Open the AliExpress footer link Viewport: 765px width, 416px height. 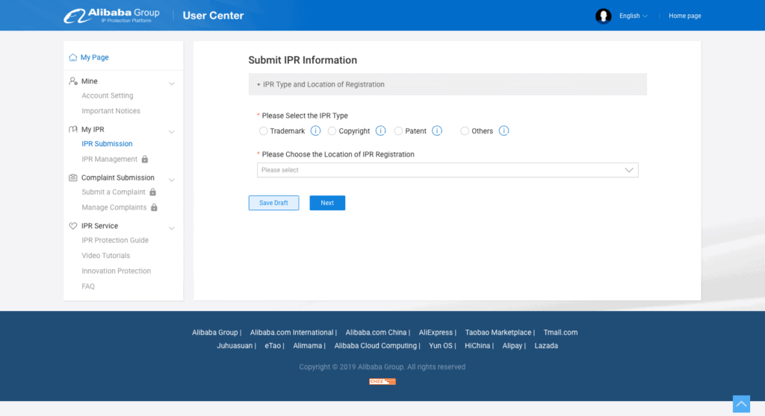pyautogui.click(x=436, y=333)
